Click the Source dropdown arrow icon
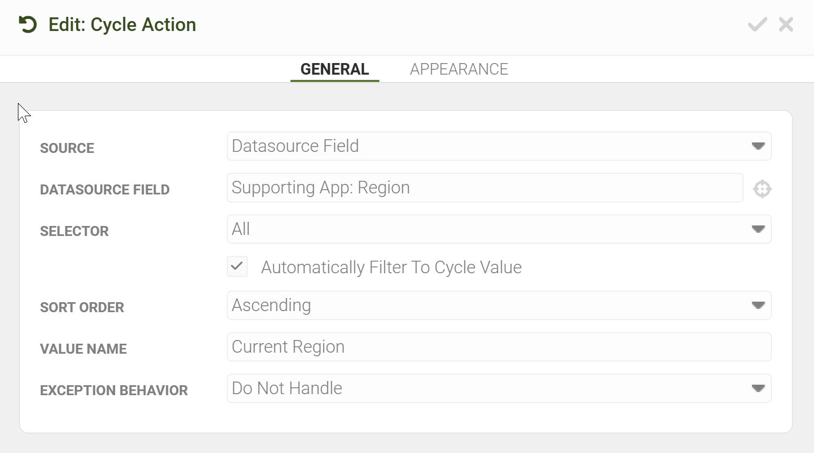The height and width of the screenshot is (453, 814). click(x=758, y=146)
